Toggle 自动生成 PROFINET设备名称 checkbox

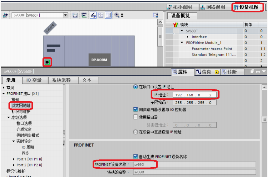click(136, 157)
